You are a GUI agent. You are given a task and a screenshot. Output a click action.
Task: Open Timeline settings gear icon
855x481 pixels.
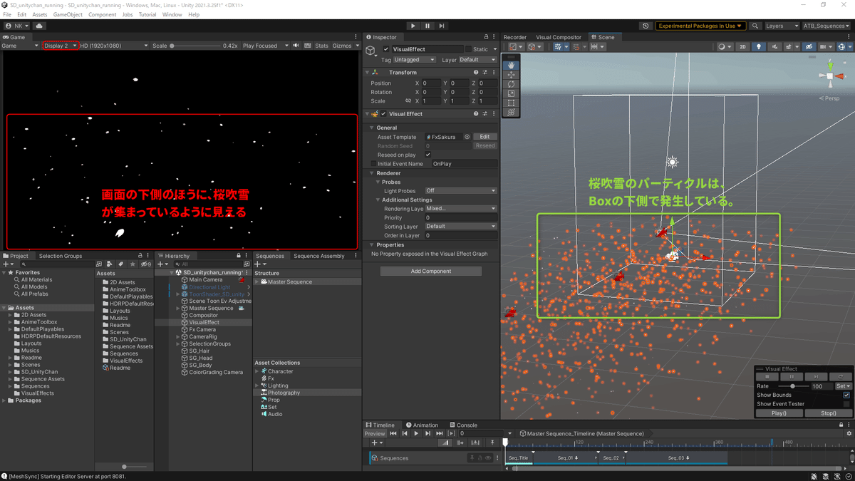point(849,433)
